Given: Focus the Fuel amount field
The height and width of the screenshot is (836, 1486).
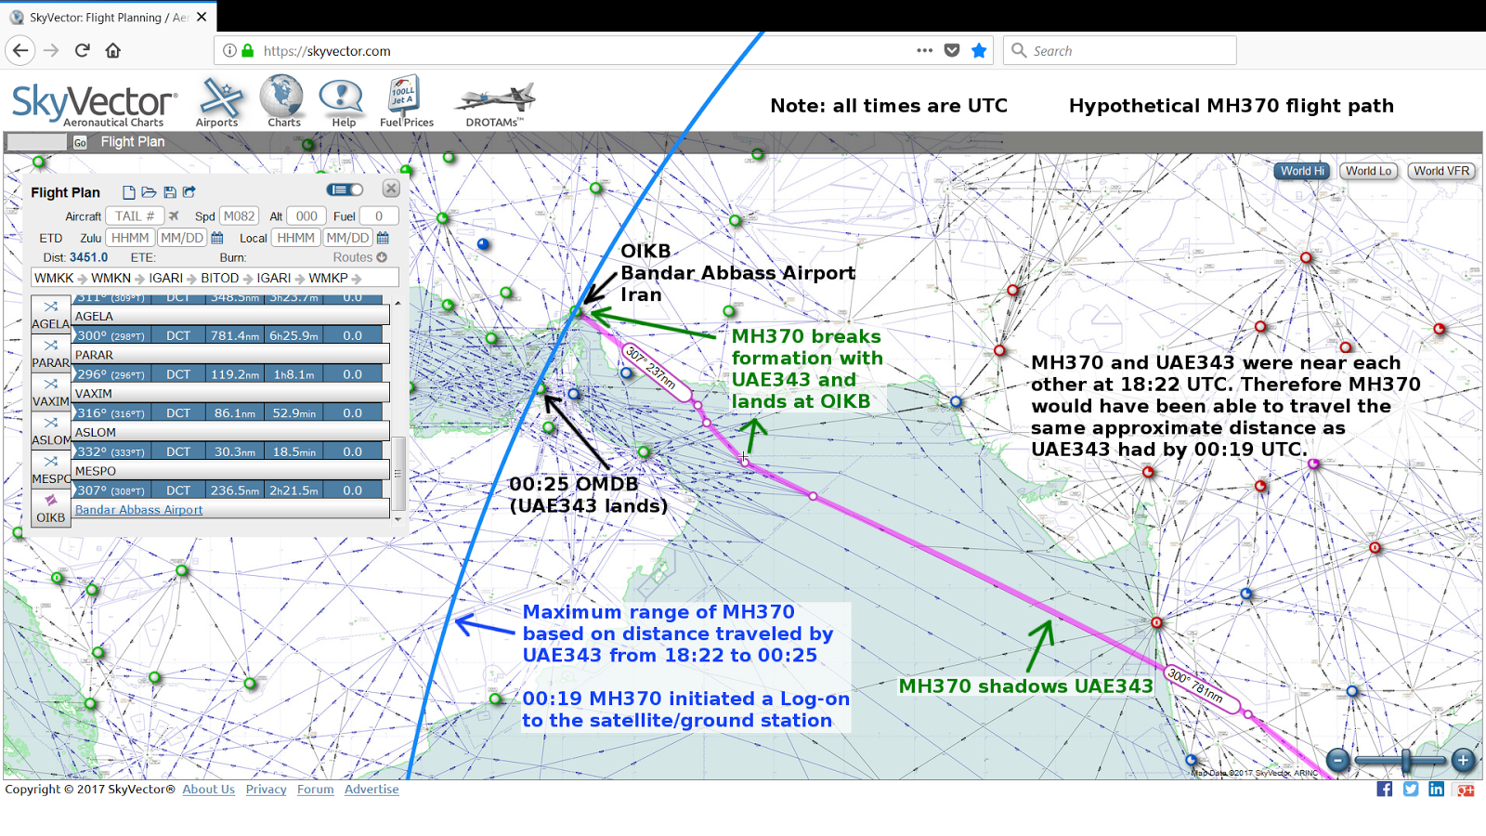Looking at the screenshot, I should (379, 216).
